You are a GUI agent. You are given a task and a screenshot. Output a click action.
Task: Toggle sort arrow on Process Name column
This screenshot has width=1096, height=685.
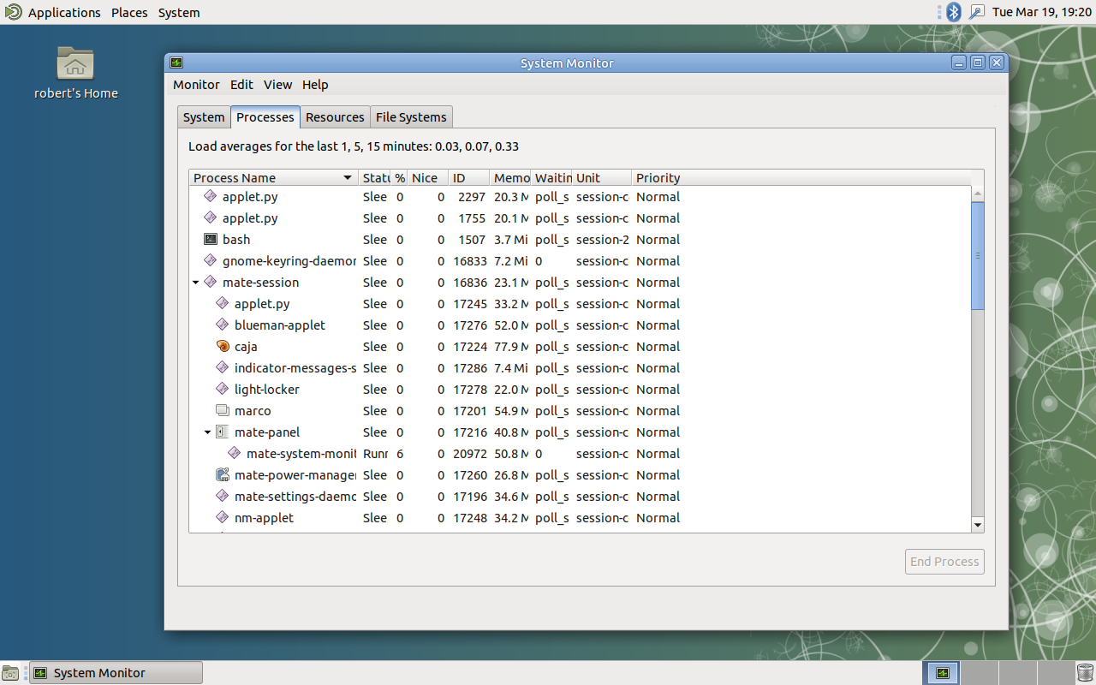coord(347,178)
